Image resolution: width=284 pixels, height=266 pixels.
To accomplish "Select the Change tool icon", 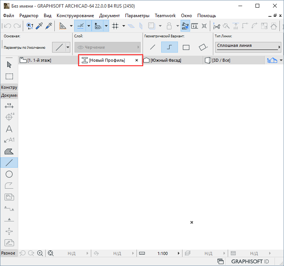I will click(9, 243).
